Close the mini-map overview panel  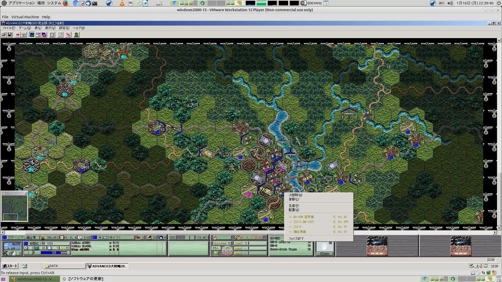26,193
